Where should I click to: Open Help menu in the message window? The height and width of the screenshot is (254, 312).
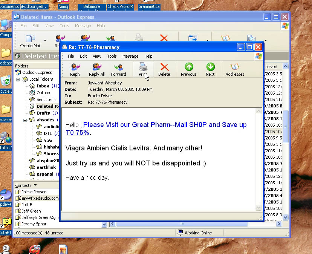(x=148, y=56)
